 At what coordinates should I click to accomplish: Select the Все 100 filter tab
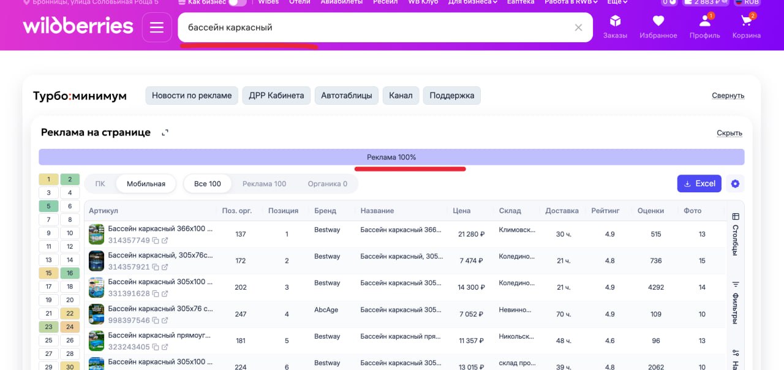(x=208, y=184)
